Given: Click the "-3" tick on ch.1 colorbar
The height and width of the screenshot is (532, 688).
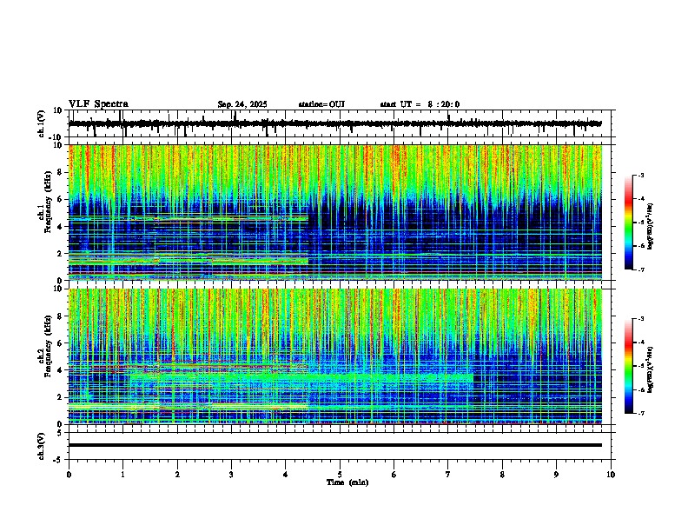Looking at the screenshot, I should tap(640, 175).
